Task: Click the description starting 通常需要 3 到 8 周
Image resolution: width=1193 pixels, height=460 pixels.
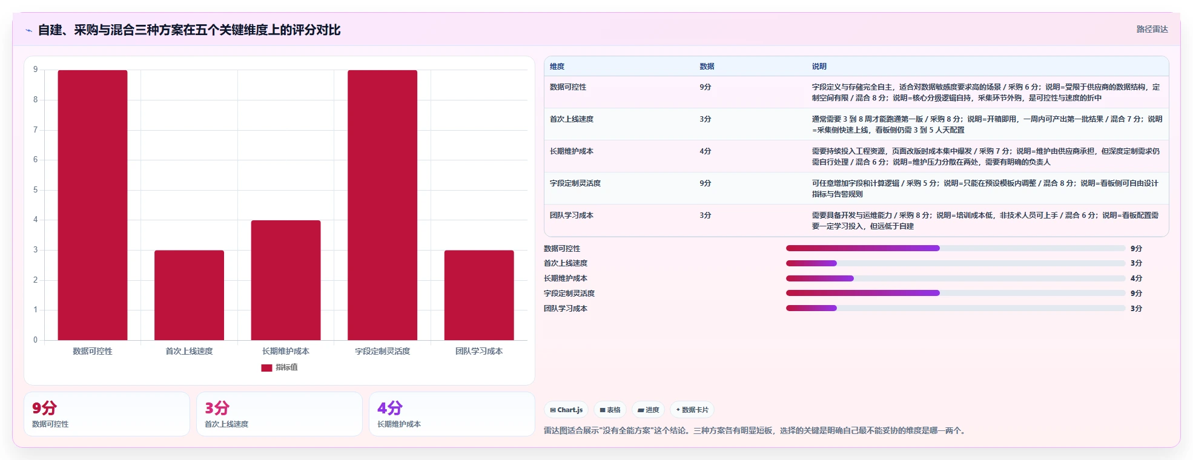Action: (x=987, y=125)
